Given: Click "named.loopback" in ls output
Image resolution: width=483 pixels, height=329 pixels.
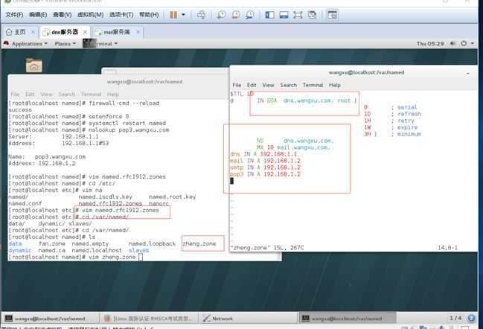Looking at the screenshot, I should (152, 243).
